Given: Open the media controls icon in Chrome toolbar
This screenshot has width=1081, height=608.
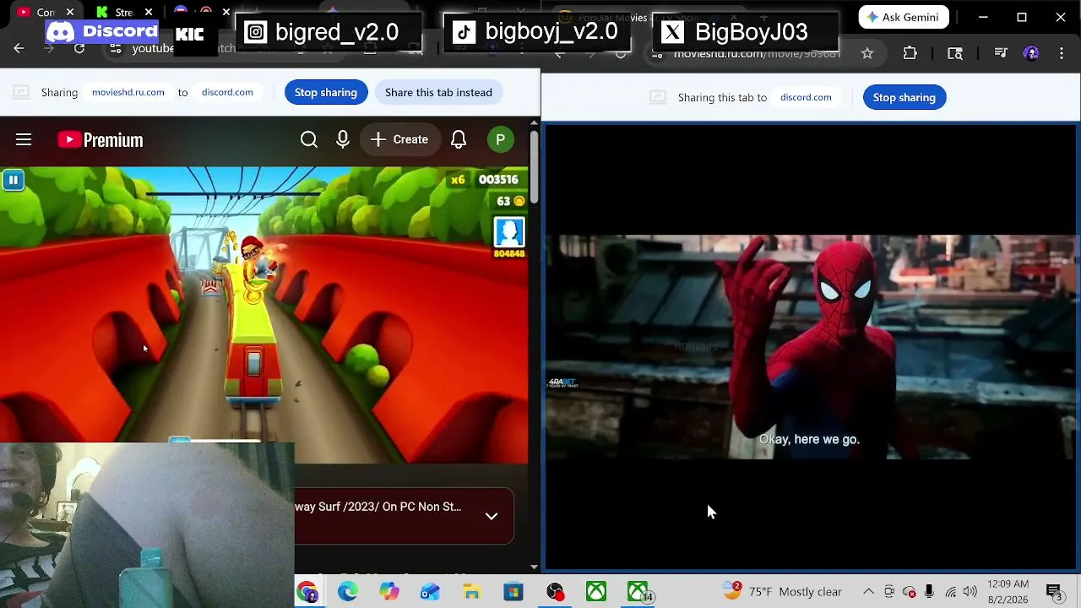Looking at the screenshot, I should [x=1001, y=53].
